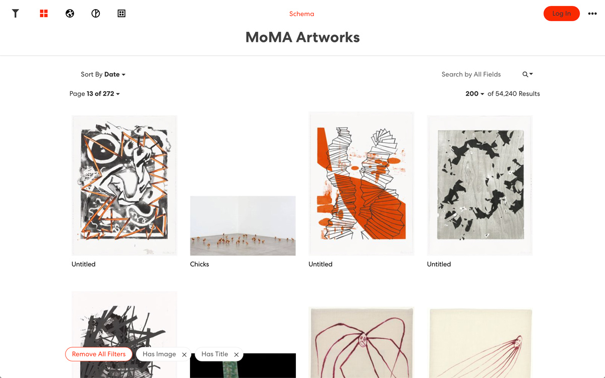Open the filter funnel icon

(x=16, y=14)
